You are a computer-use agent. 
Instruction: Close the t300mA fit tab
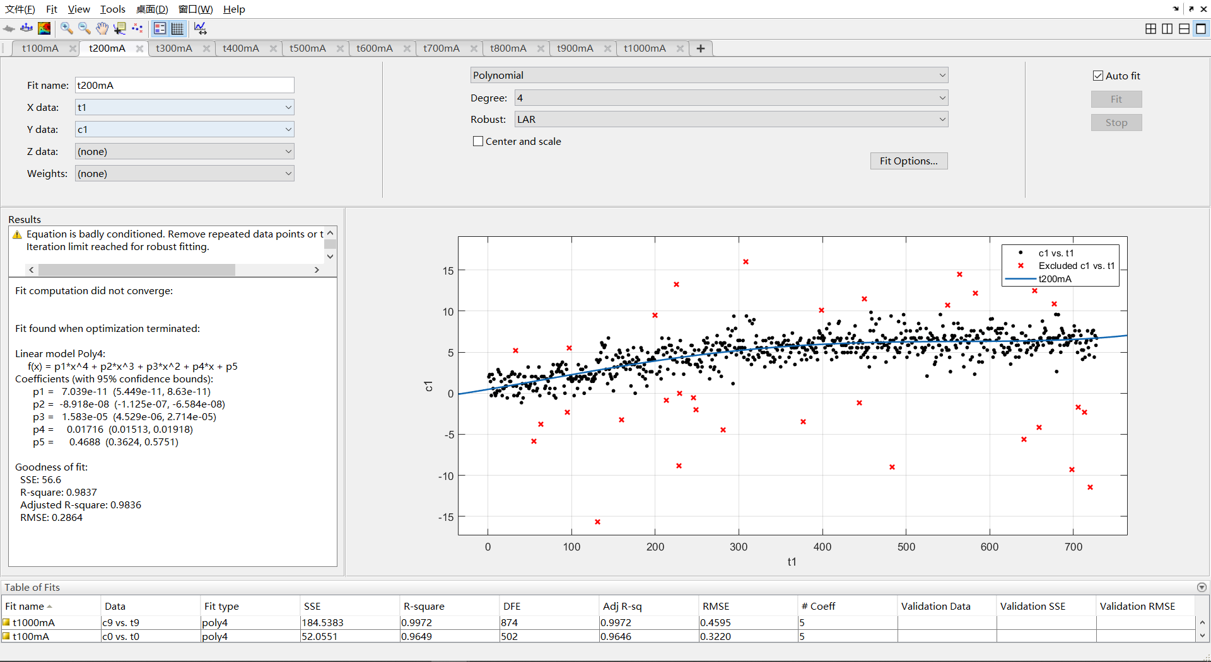206,49
